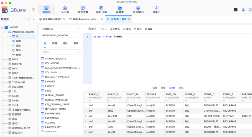The width and height of the screenshot is (252, 137).
Task: Open 全库查找 global search
Action: [83, 10]
